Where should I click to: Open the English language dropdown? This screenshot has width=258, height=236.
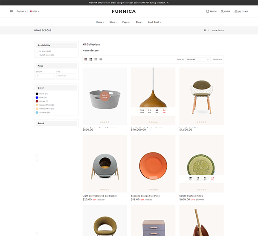pos(21,11)
